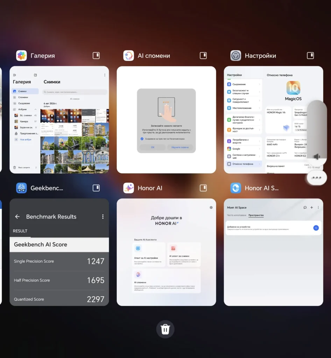This screenshot has height=358, width=331.
Task: Open the AI спомени assistant card in Honor AI
Action: [166, 281]
